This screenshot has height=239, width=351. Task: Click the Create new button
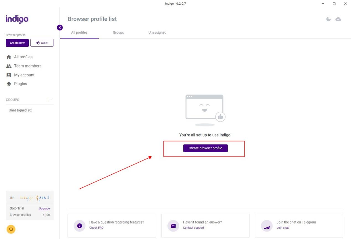coord(17,43)
